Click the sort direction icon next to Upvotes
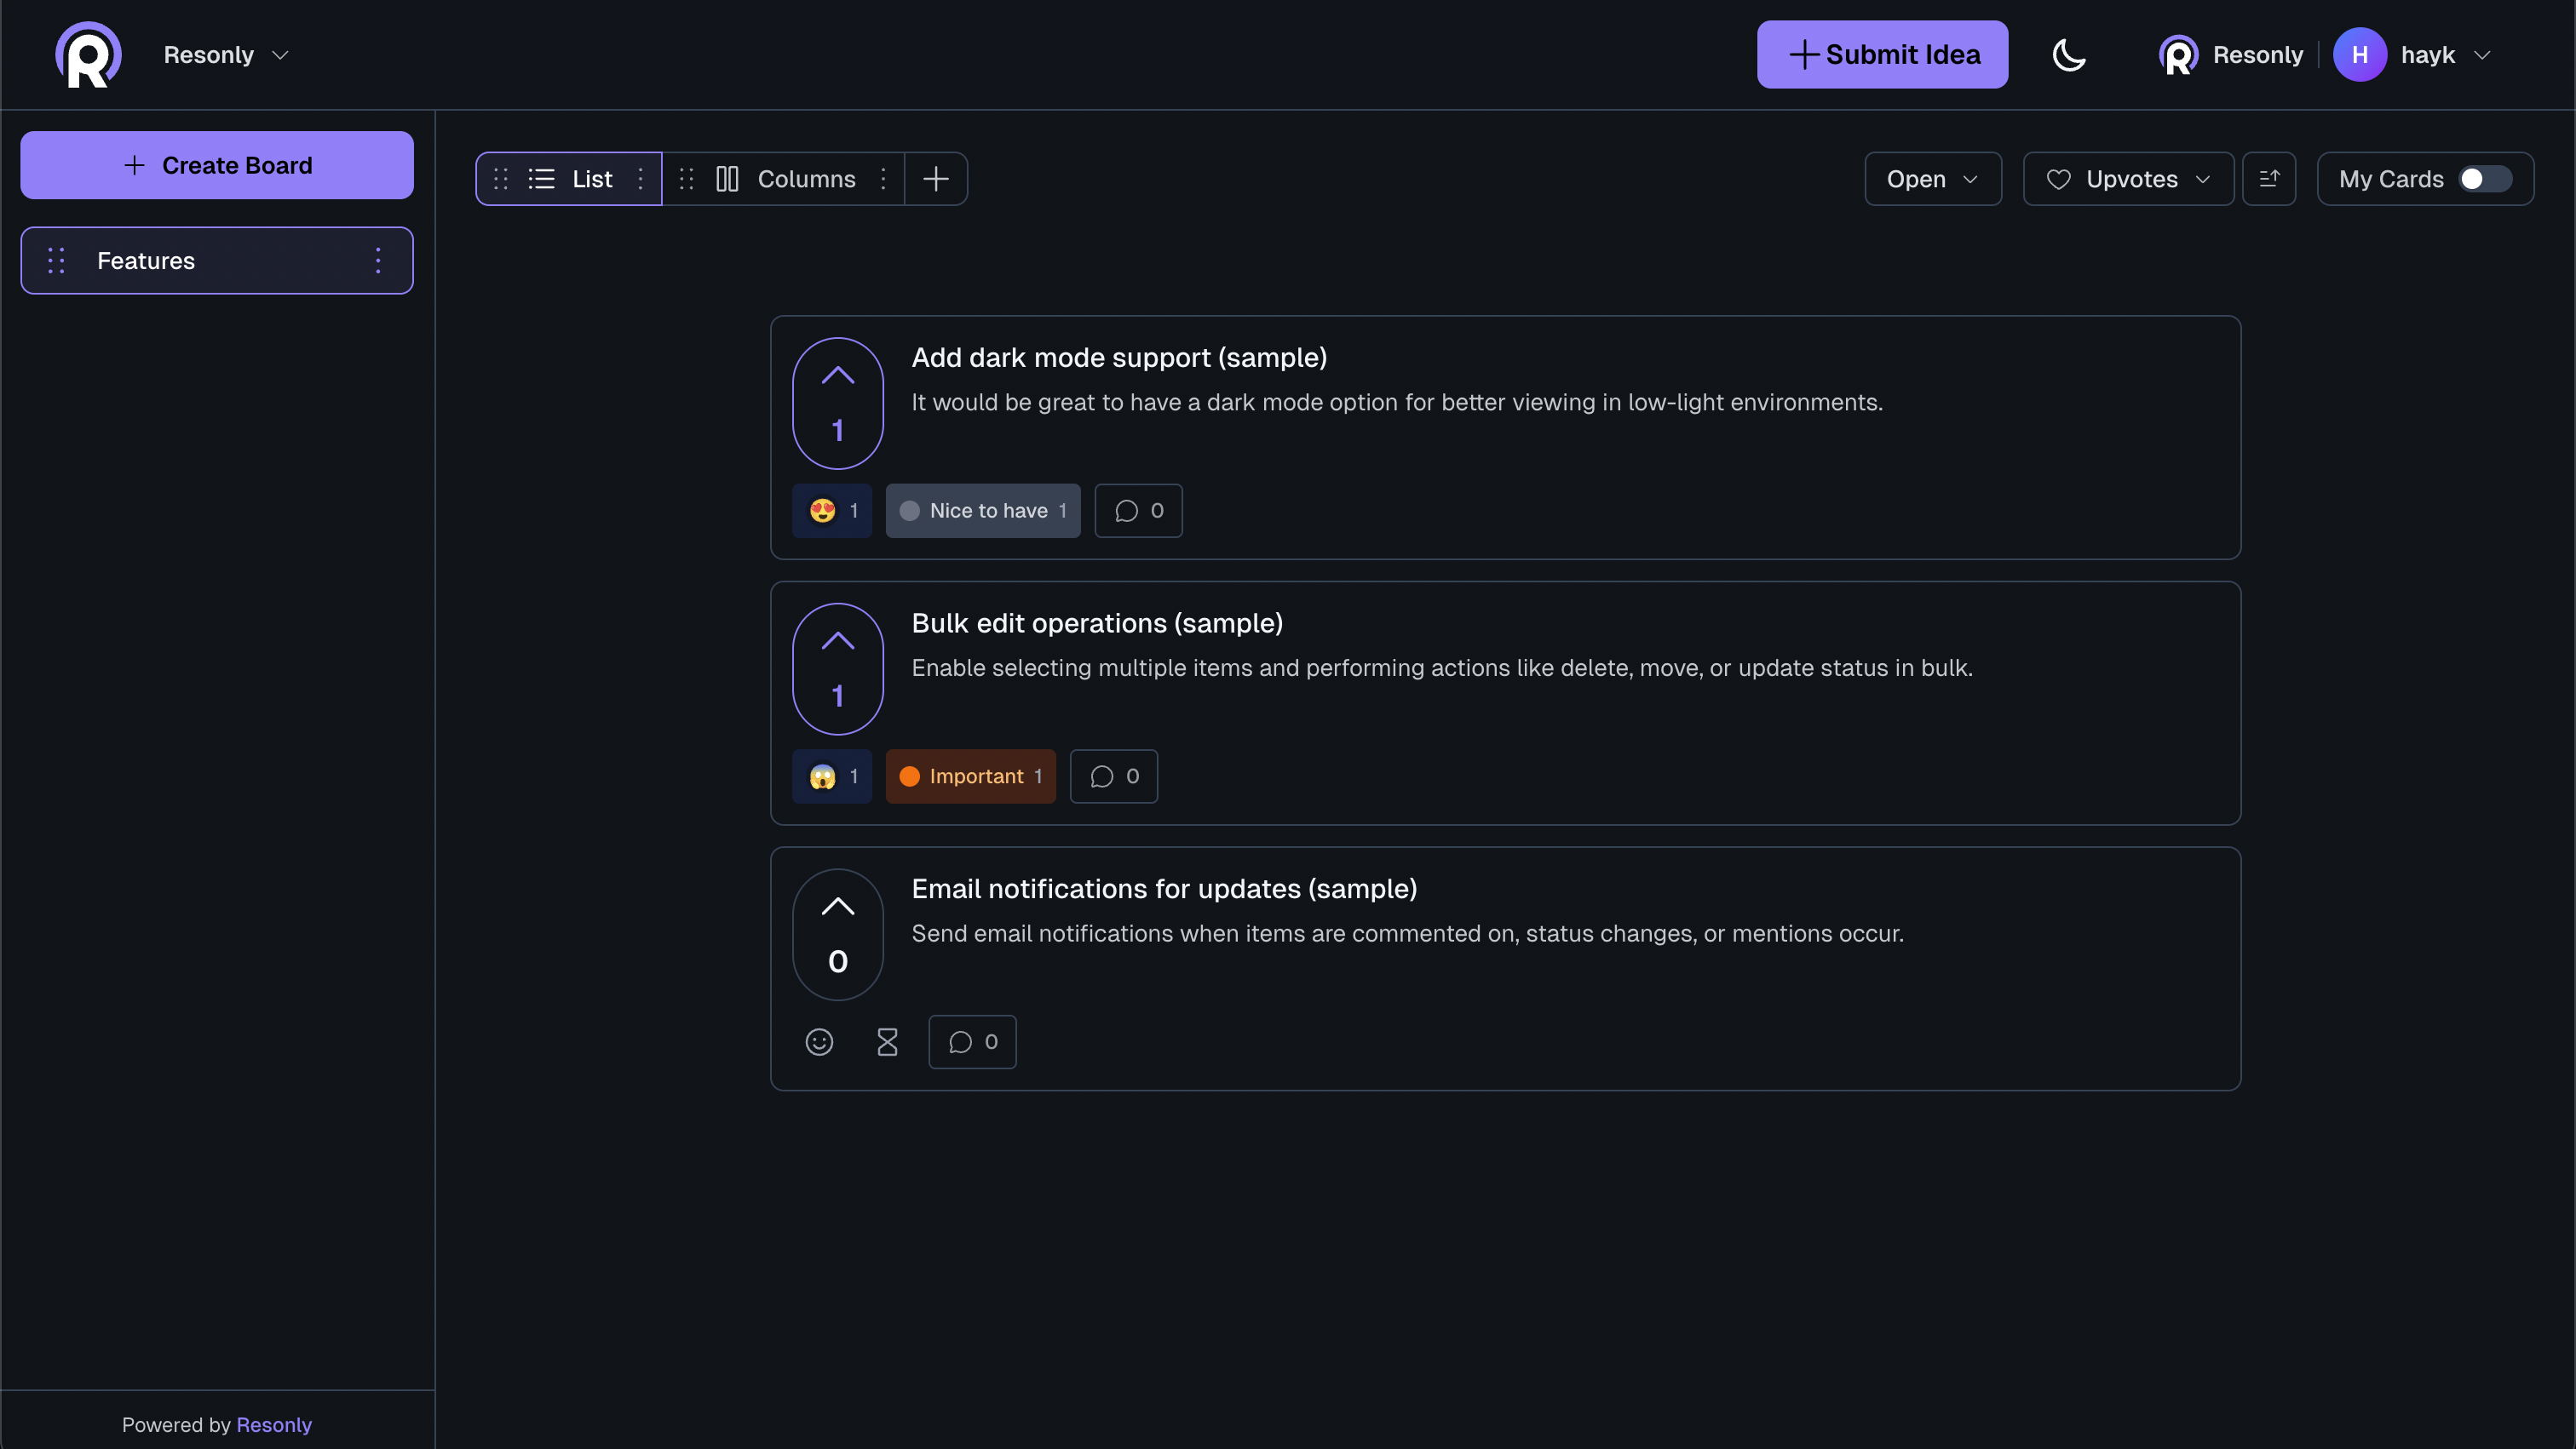The height and width of the screenshot is (1449, 2576). pos(2269,179)
